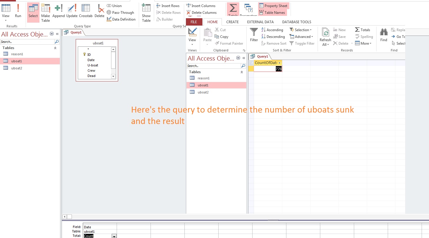Image resolution: width=429 pixels, height=238 pixels.
Task: Open the Total row Count dropdown arrow
Action: click(114, 236)
